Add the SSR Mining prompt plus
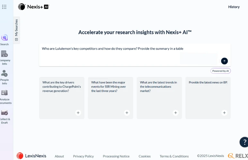248x160 pixels. coord(127,113)
